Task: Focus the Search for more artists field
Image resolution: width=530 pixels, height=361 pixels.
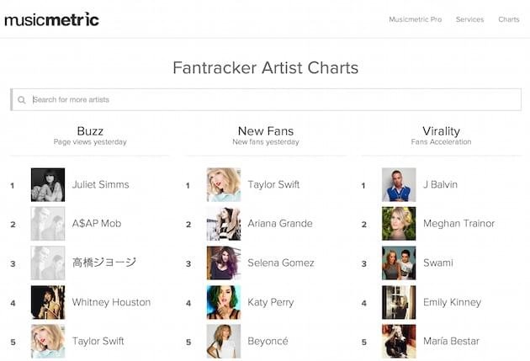Action: tap(266, 99)
